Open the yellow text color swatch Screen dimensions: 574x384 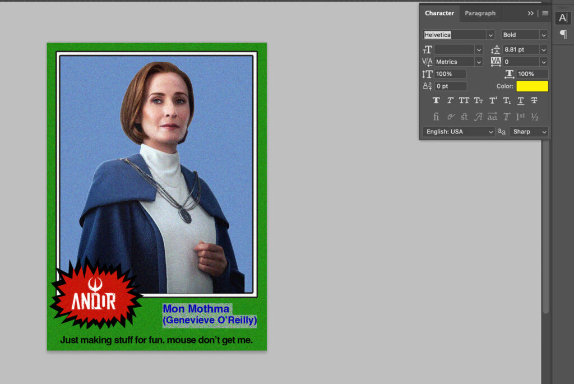(532, 86)
